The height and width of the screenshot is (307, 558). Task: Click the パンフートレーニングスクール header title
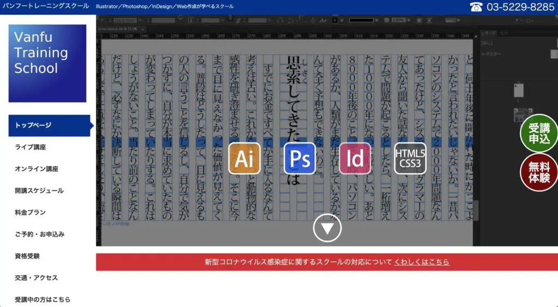[x=45, y=7]
